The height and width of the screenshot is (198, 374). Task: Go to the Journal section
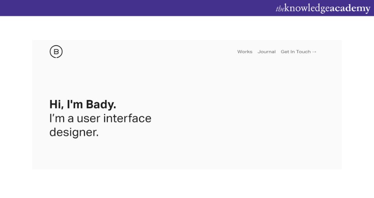pyautogui.click(x=267, y=52)
